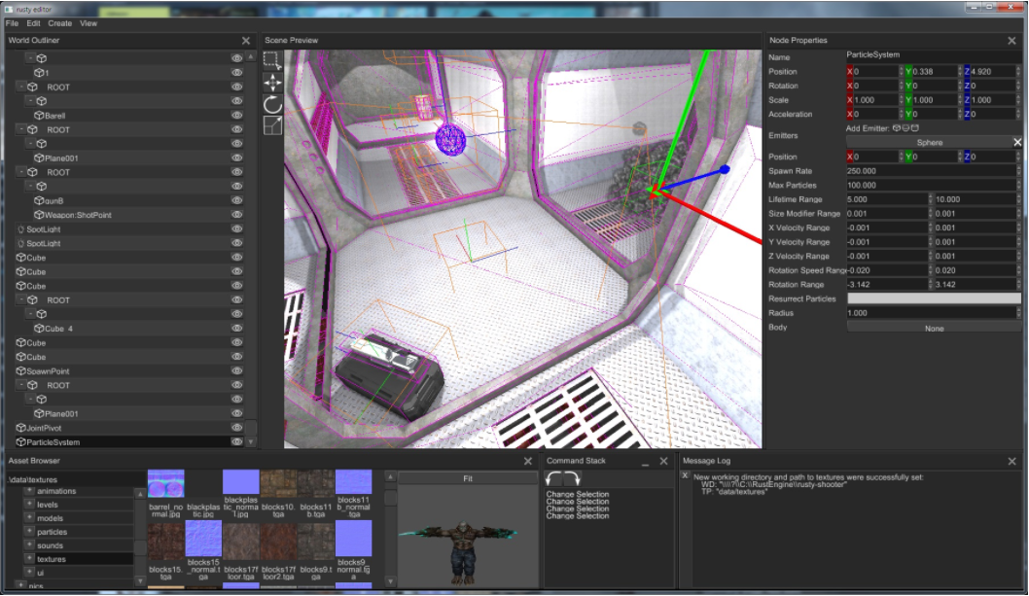Select the blocks10.tga texture thumbnail
Viewport: 1029px width, 596px height.
click(279, 483)
